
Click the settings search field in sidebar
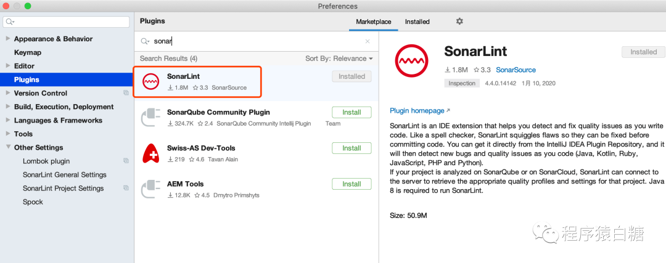[68, 22]
